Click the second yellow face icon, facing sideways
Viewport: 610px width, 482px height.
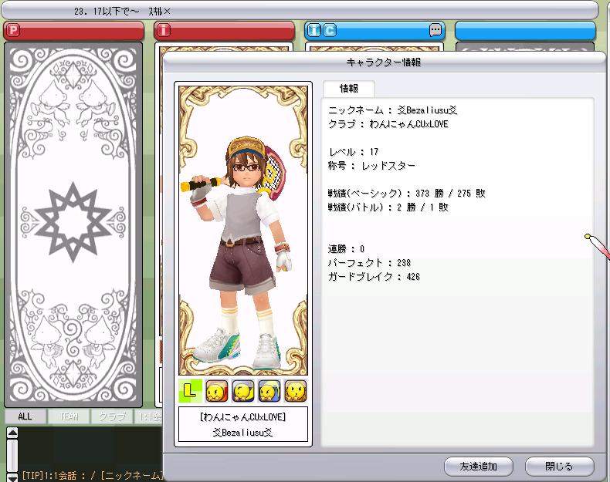tap(243, 391)
